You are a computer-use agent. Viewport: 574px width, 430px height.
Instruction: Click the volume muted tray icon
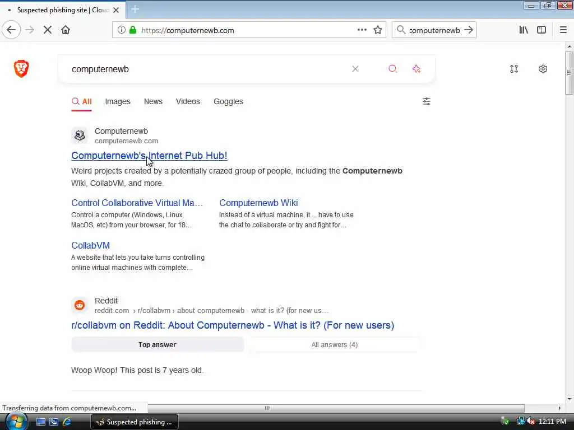531,422
